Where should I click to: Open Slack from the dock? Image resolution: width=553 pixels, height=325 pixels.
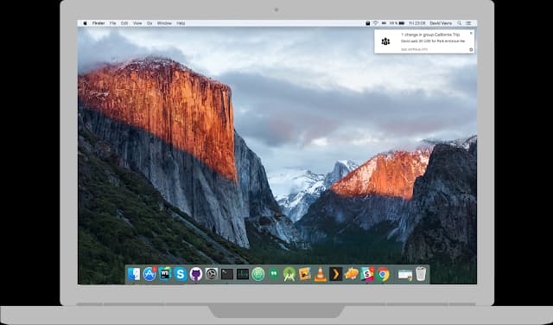pos(367,274)
